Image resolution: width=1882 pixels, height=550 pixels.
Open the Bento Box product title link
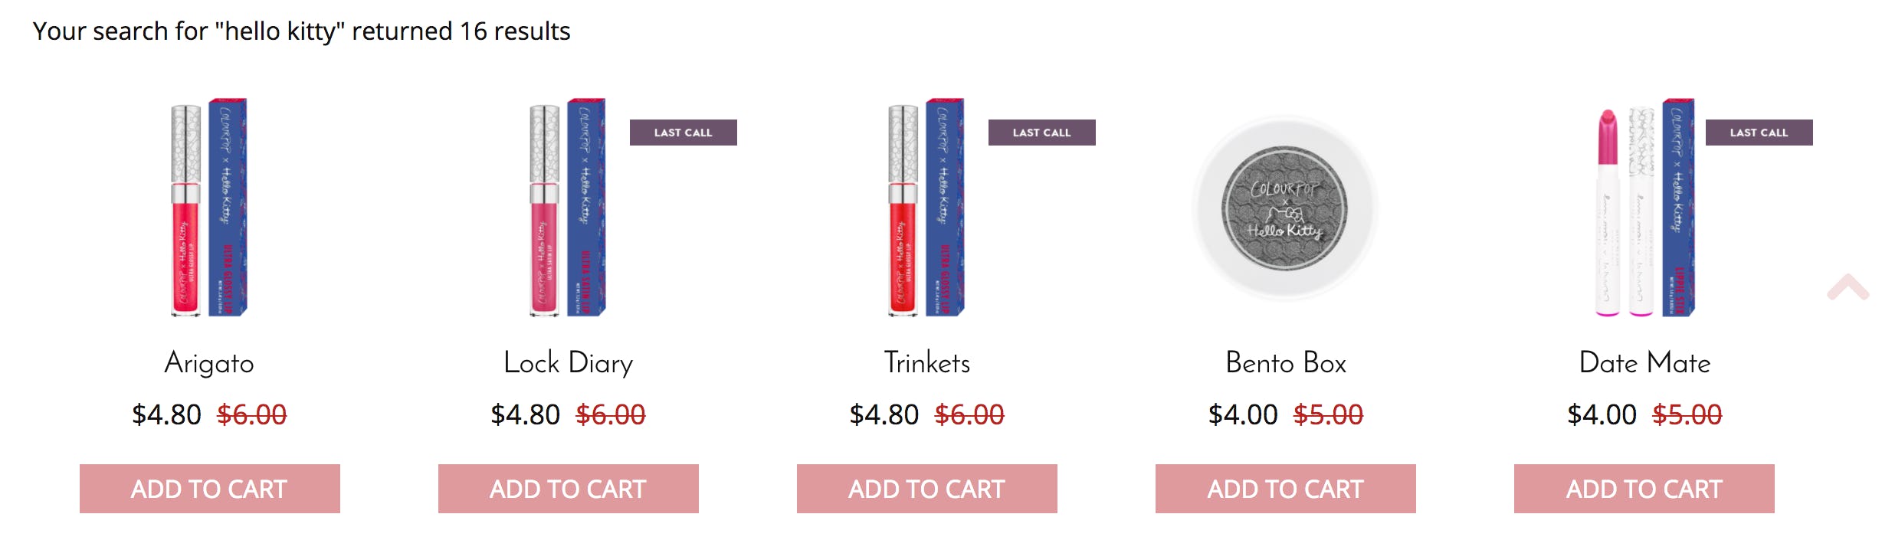(1286, 362)
